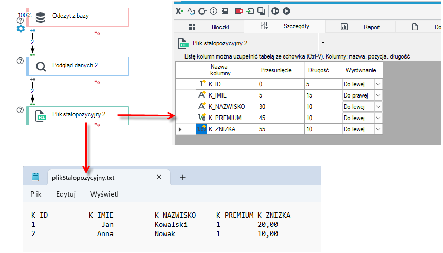443x253 pixels.
Task: Click the green arrow import icon
Action: coord(250,11)
